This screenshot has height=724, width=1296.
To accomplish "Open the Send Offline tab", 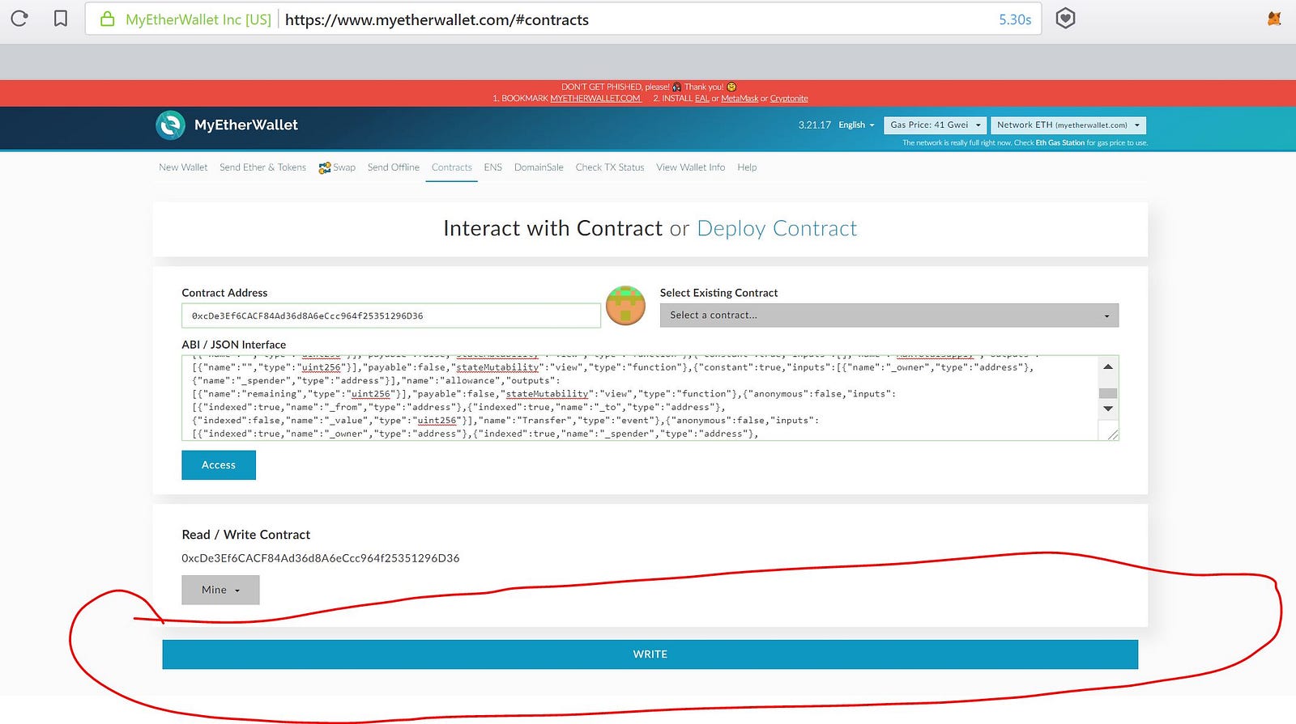I will (x=394, y=167).
